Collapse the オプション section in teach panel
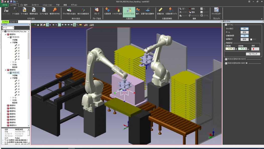 click(226, 25)
